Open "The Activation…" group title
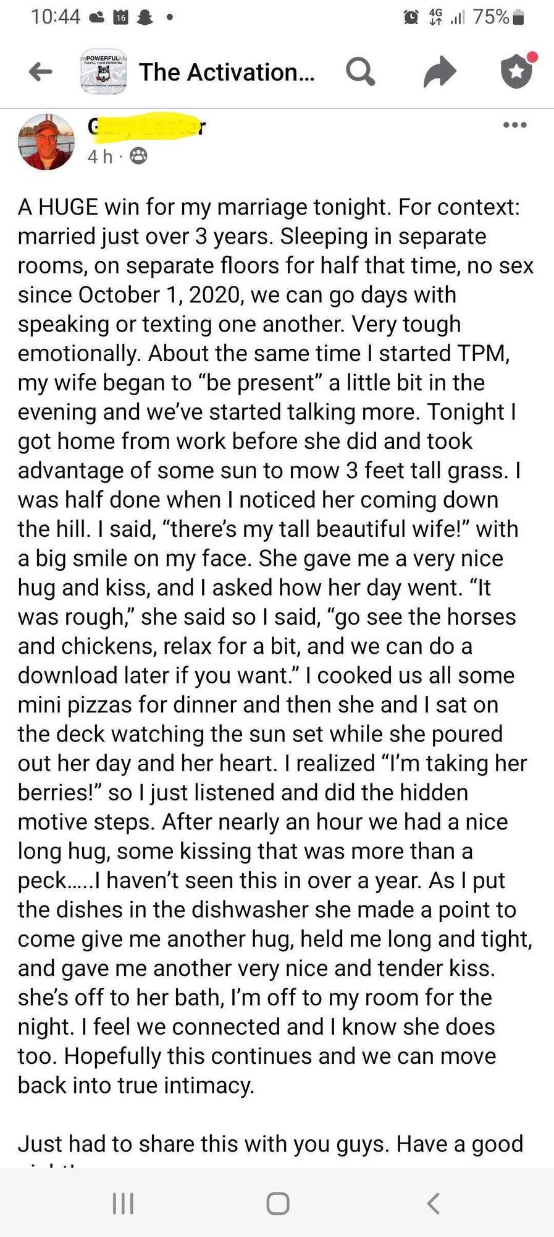The width and height of the screenshot is (554, 1237). [226, 72]
